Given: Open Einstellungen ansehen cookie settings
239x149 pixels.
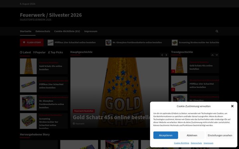Looking at the screenshot, I should [x=220, y=135].
